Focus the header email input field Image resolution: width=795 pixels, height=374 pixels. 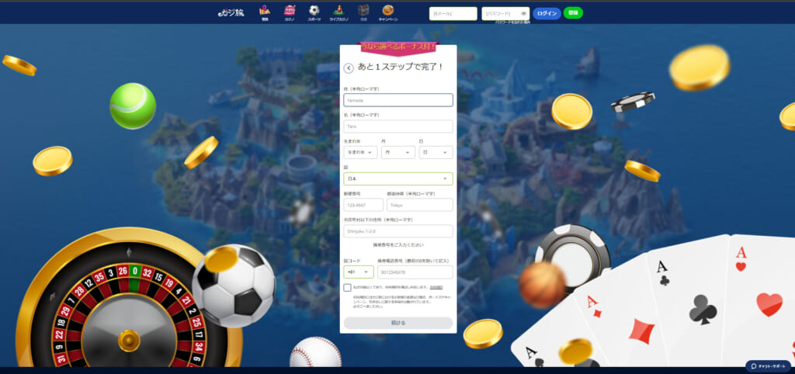453,14
